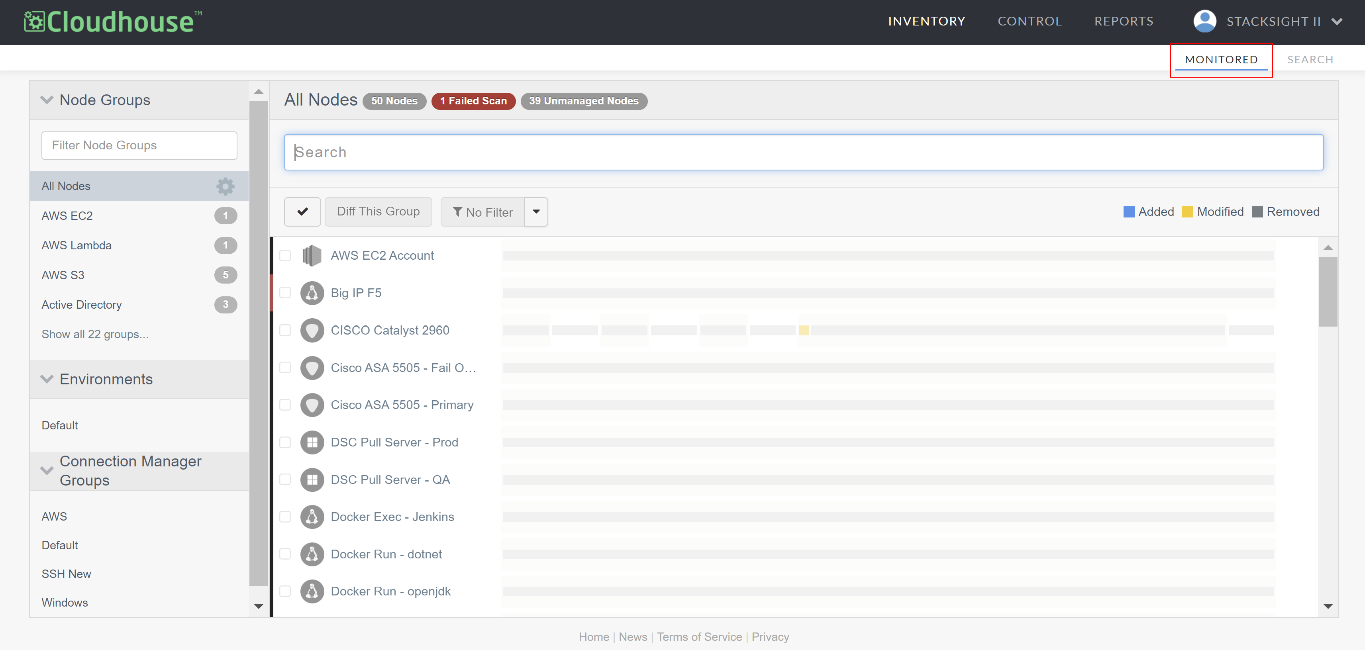Check the Docker Exec - Jenkins checkbox

tap(285, 517)
